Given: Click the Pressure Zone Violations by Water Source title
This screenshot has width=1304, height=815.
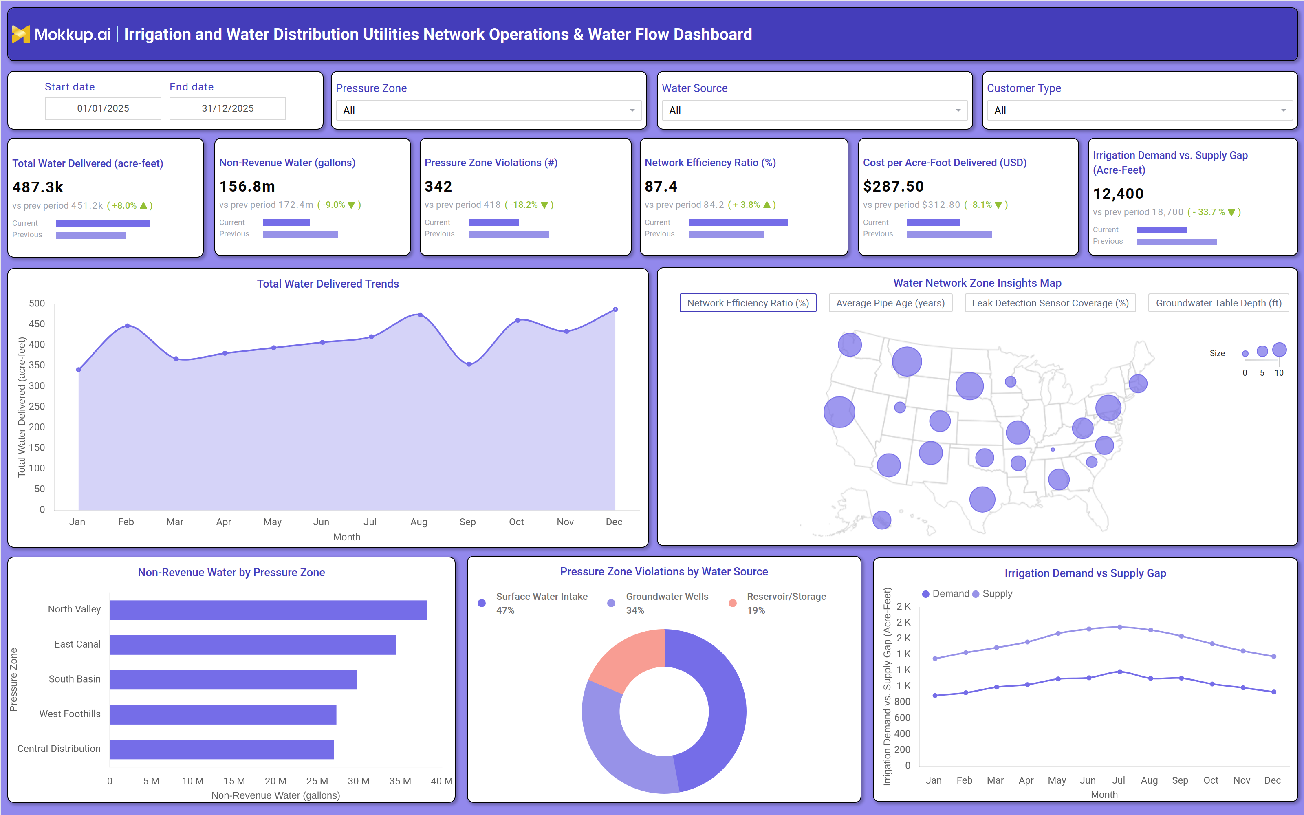Looking at the screenshot, I should (x=664, y=571).
